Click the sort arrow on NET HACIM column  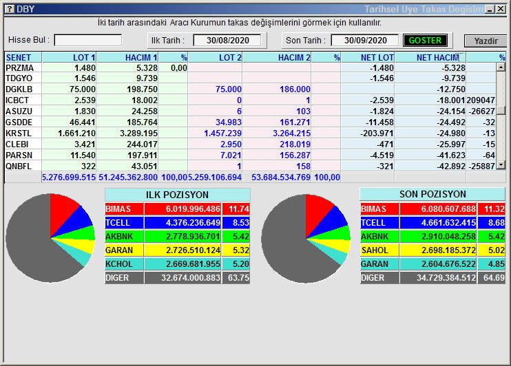click(456, 57)
